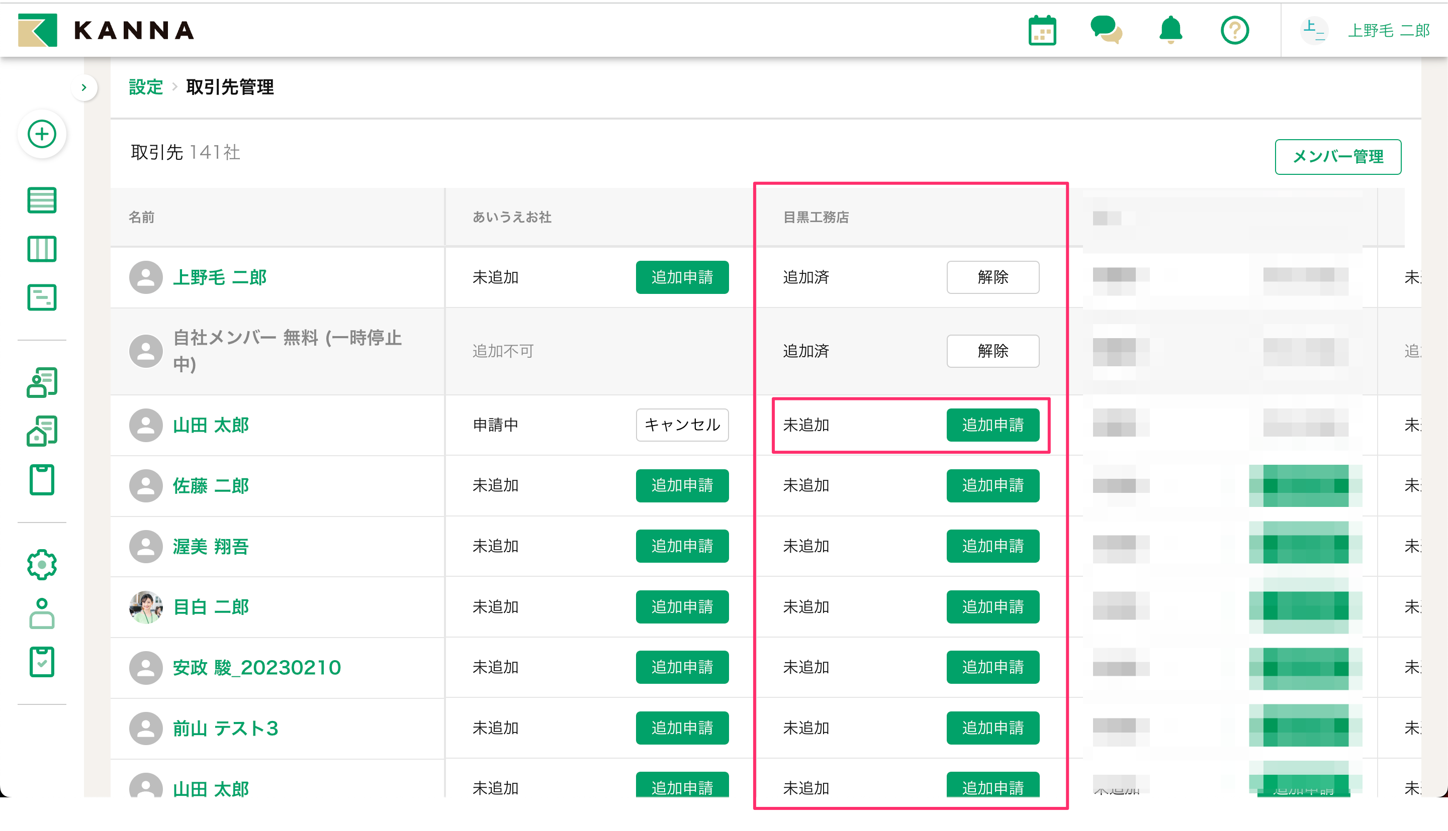Expand the sidebar with chevron arrow
1448x831 pixels.
(84, 87)
